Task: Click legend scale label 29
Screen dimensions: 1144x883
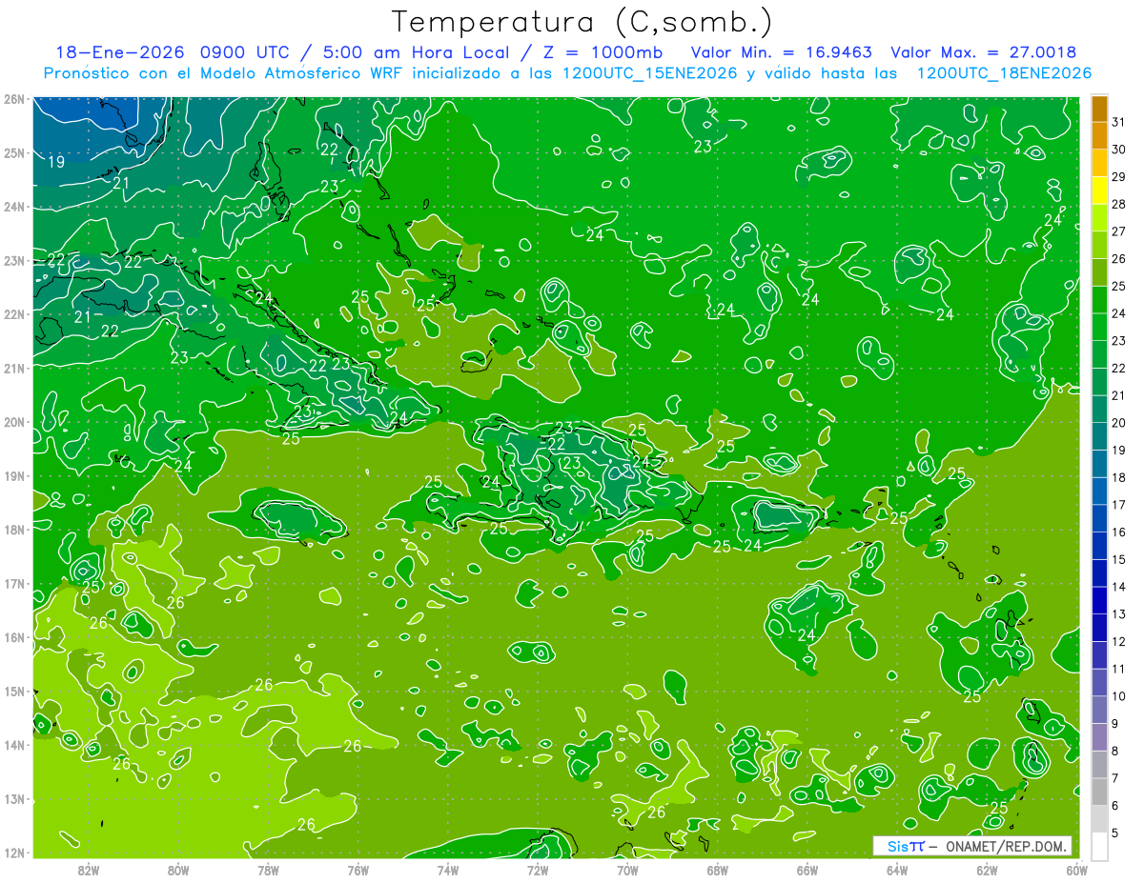Action: pos(1119,177)
